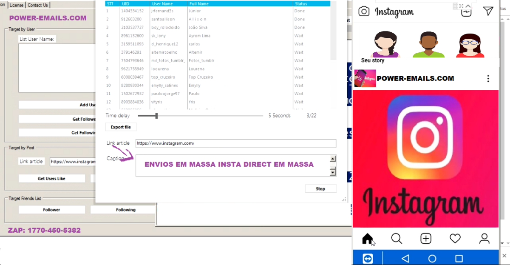510x265 pixels.
Task: Select the row with user name 'top_cruzeiro'
Action: [x=218, y=77]
